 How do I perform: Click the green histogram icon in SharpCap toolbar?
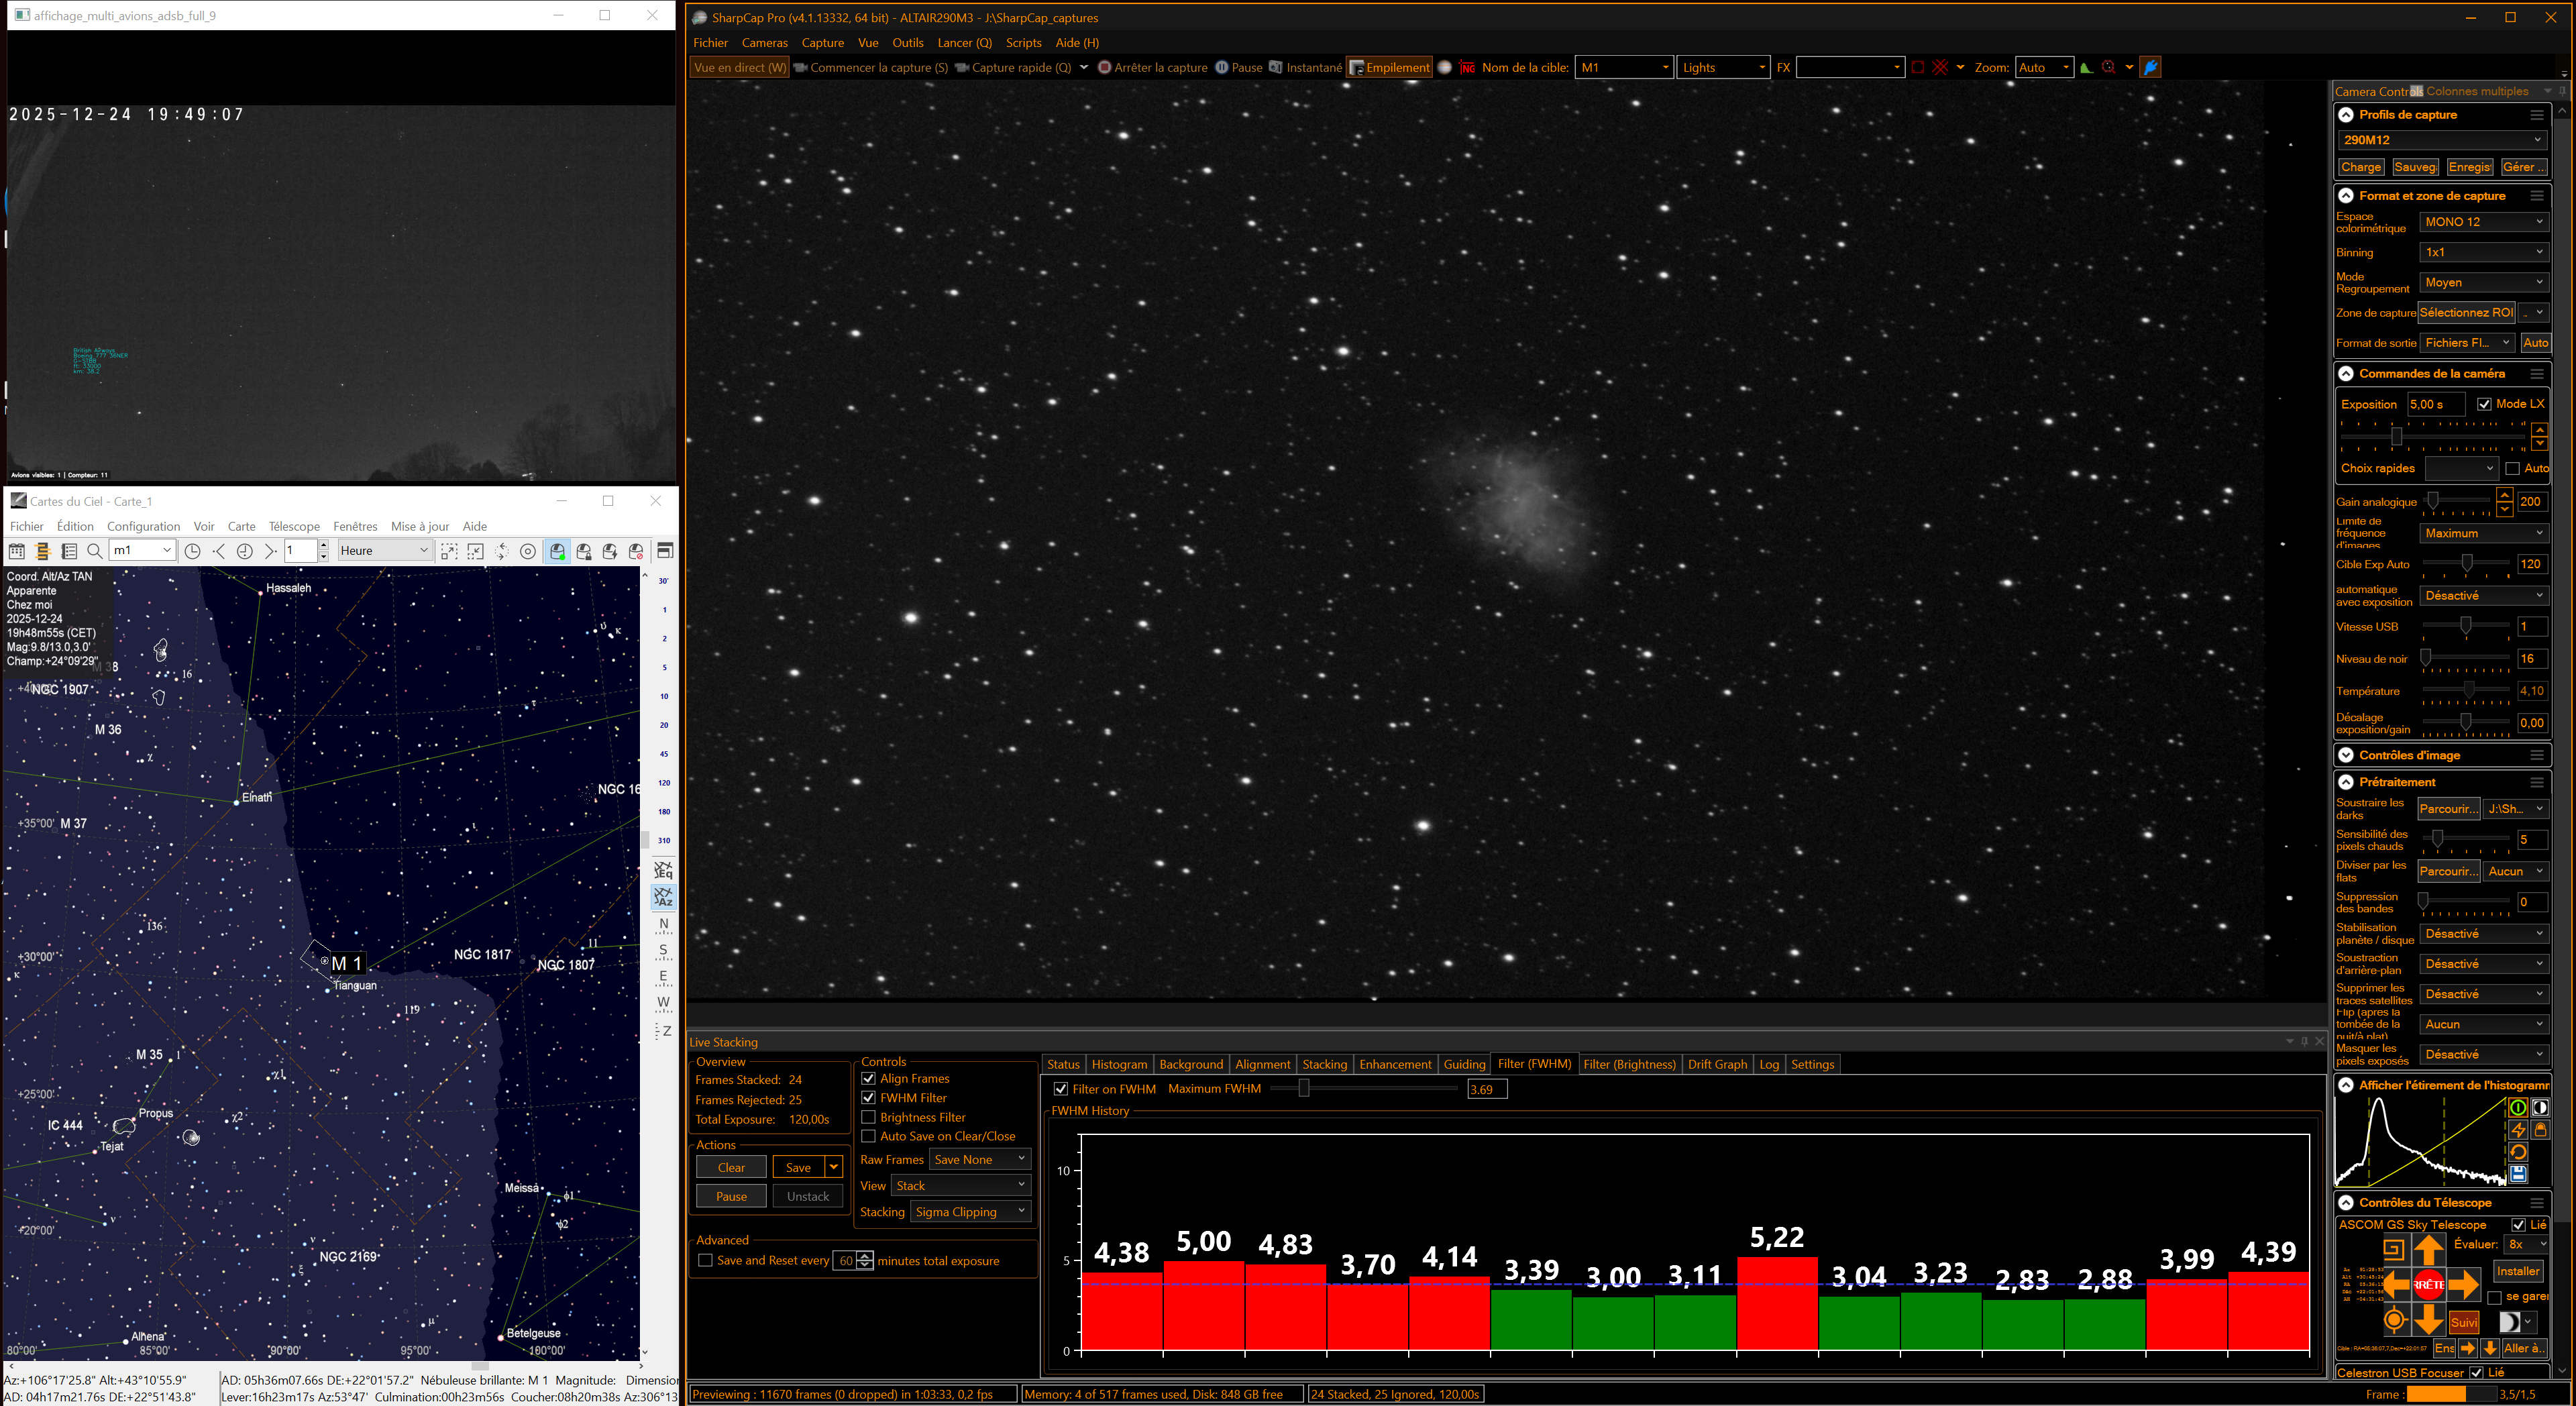(x=2086, y=67)
